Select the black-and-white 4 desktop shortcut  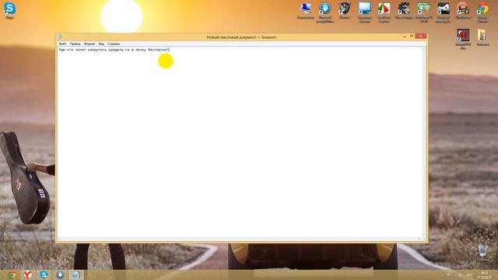point(443,12)
